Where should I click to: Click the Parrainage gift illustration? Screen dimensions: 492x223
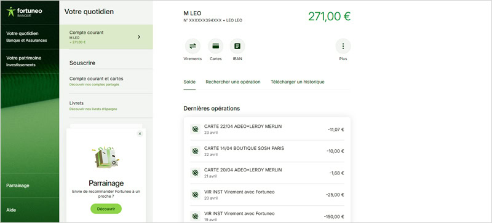pyautogui.click(x=106, y=158)
